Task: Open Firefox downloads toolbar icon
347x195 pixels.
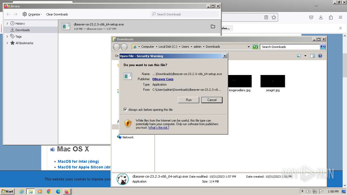Action: click(321, 17)
